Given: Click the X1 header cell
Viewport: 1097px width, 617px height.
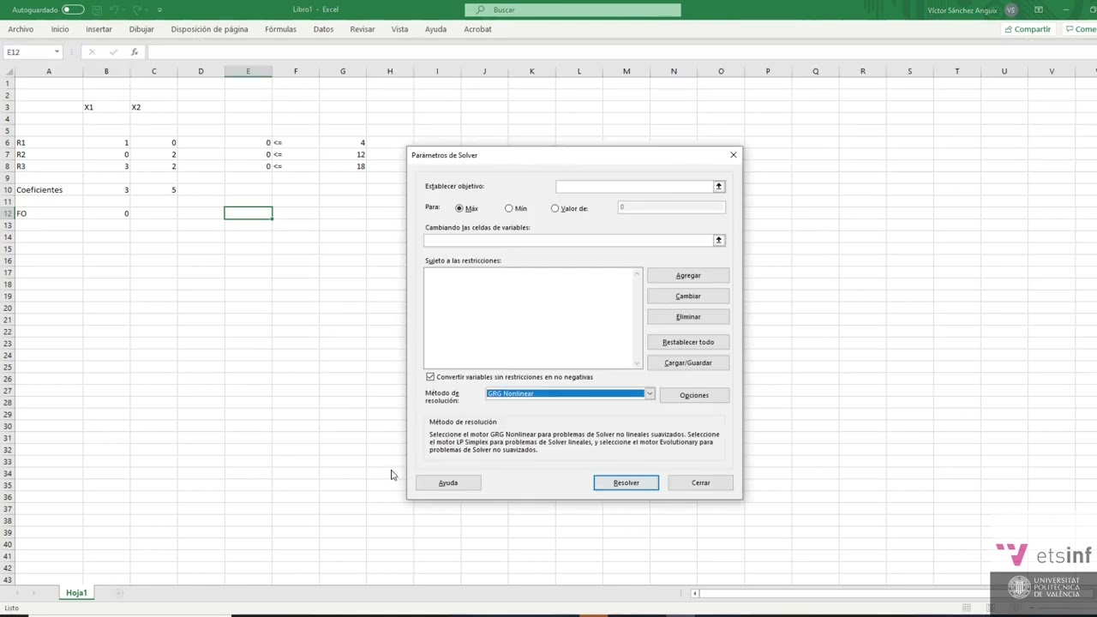Looking at the screenshot, I should tap(106, 107).
